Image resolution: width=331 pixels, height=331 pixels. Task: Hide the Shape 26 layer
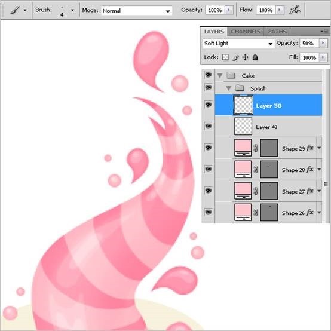point(208,212)
